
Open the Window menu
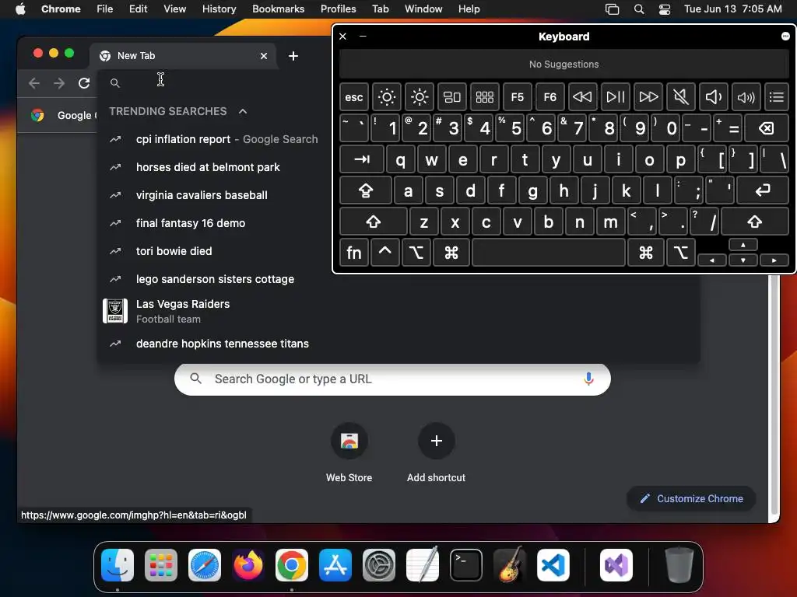pyautogui.click(x=423, y=9)
